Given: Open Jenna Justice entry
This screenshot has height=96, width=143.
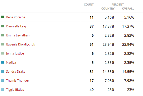Looking at the screenshot, I should 15,54.
